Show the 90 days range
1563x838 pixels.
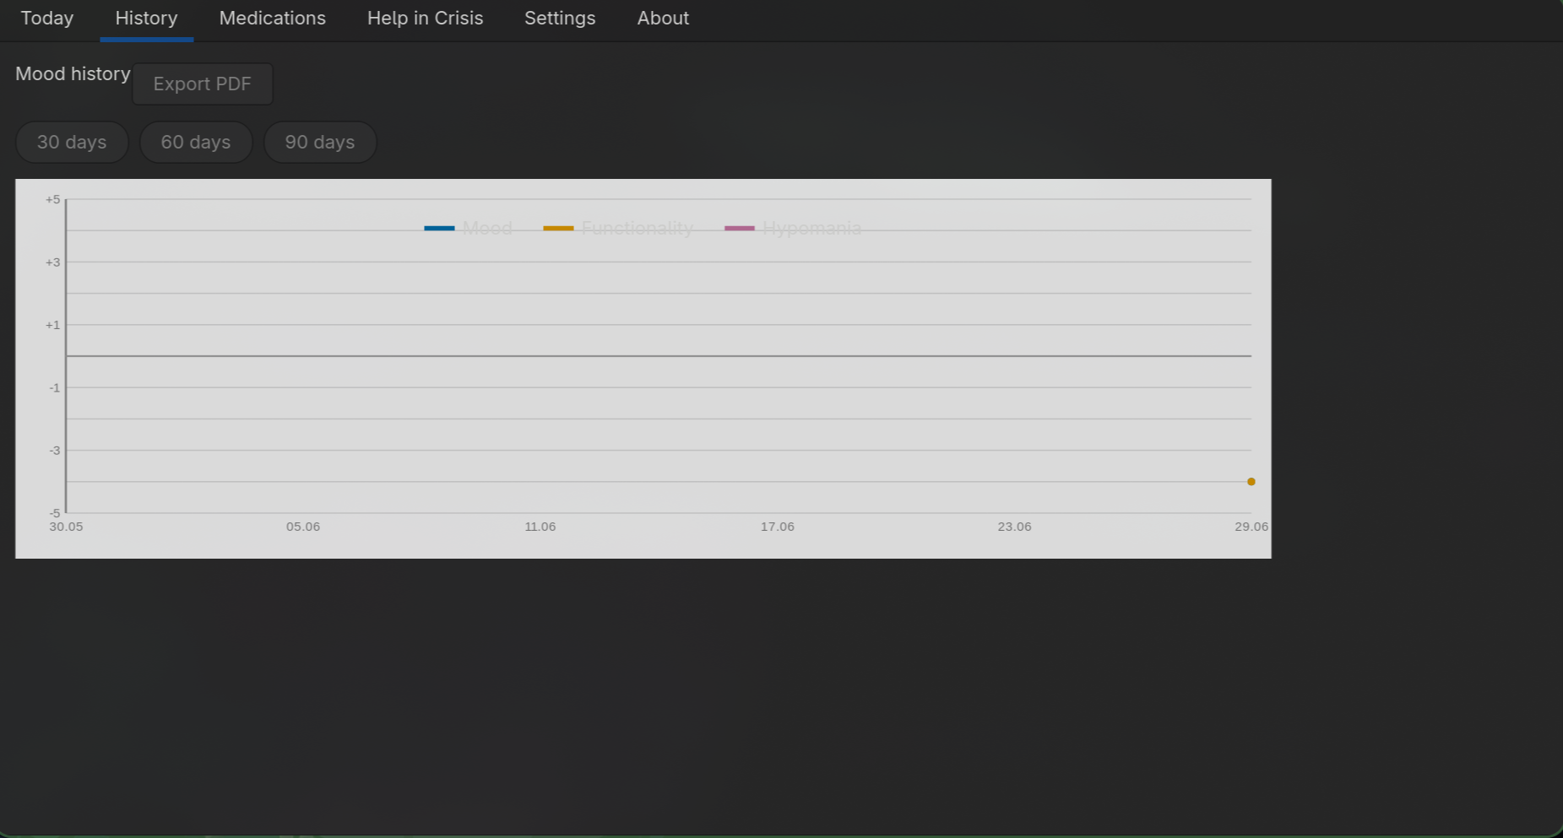coord(320,142)
